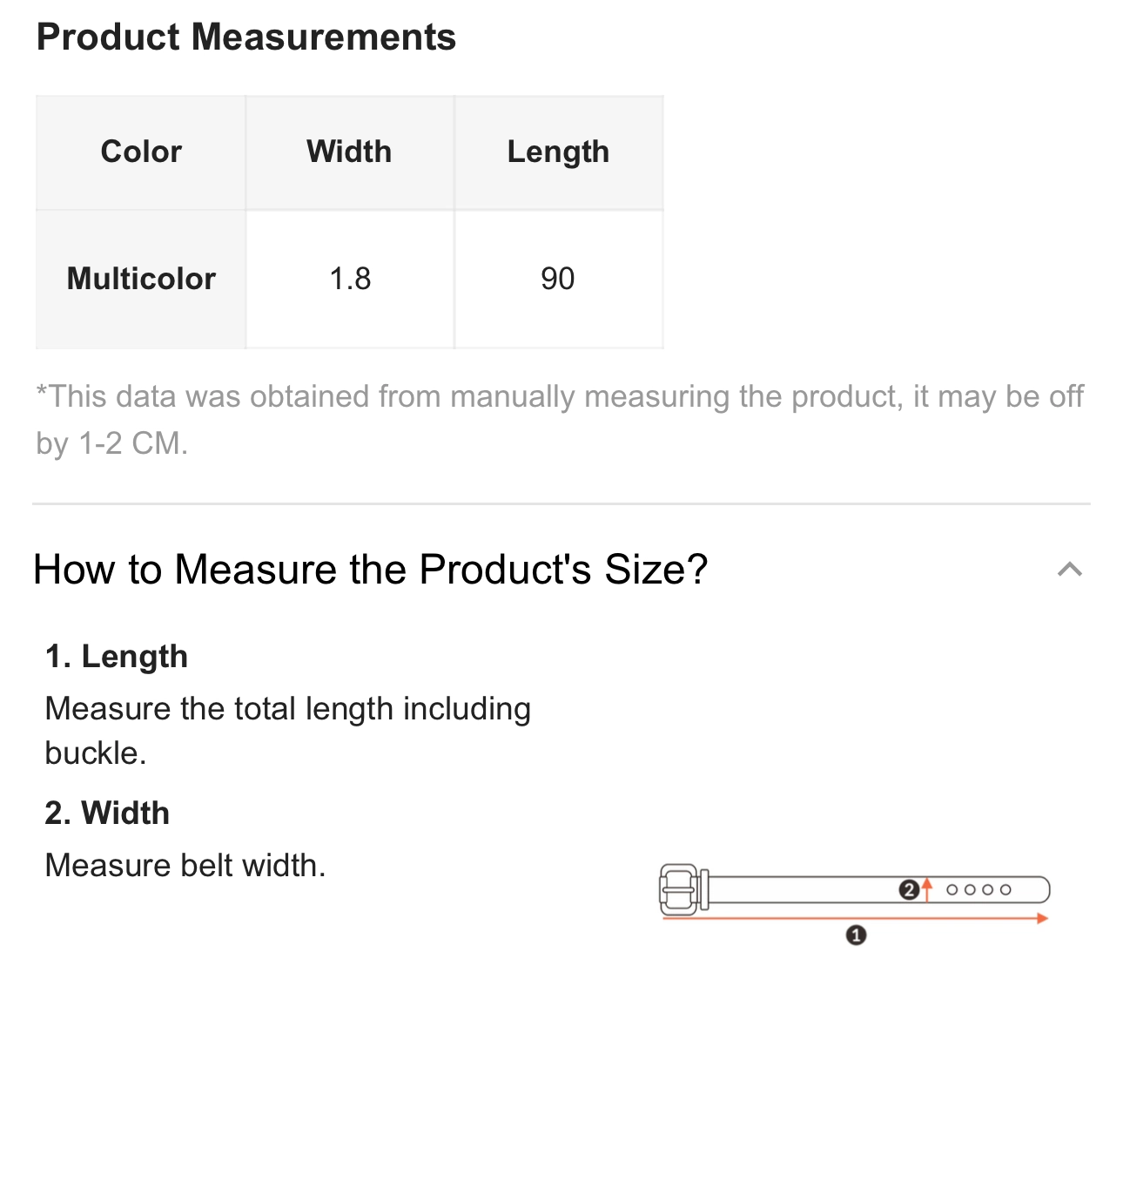Viewport: 1123px width, 1195px height.
Task: Click the number 2 width marker
Action: (x=909, y=890)
